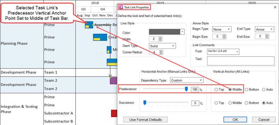Click the green predecessor link anchor point
The height and width of the screenshot is (125, 279).
tap(93, 25)
